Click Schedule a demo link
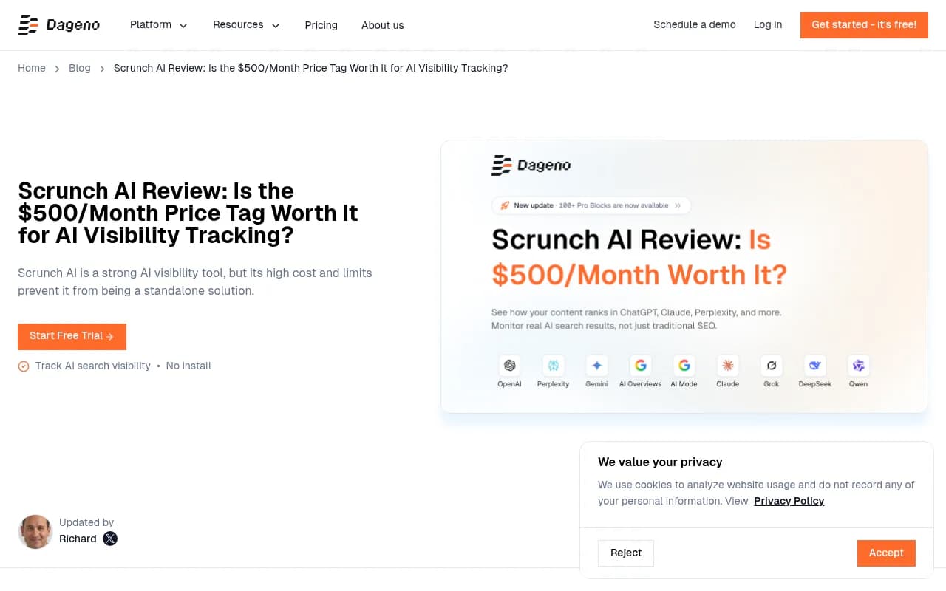Screen dimensions: 946x591 [x=695, y=24]
